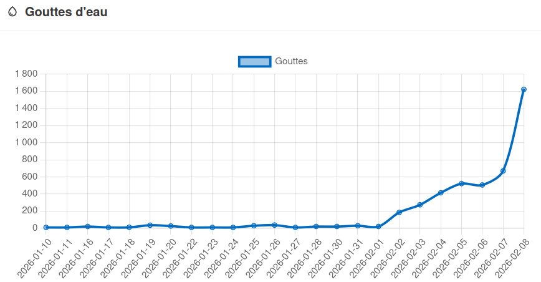
Task: Click the 2026-01-25 data point
Action: pos(254,226)
